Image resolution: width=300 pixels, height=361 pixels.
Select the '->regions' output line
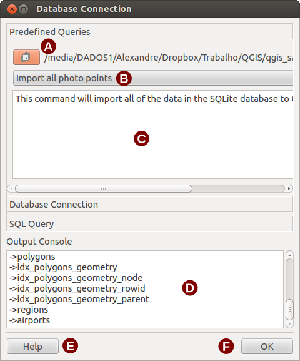click(x=29, y=310)
